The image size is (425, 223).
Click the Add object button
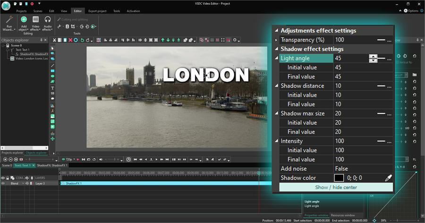24,23
